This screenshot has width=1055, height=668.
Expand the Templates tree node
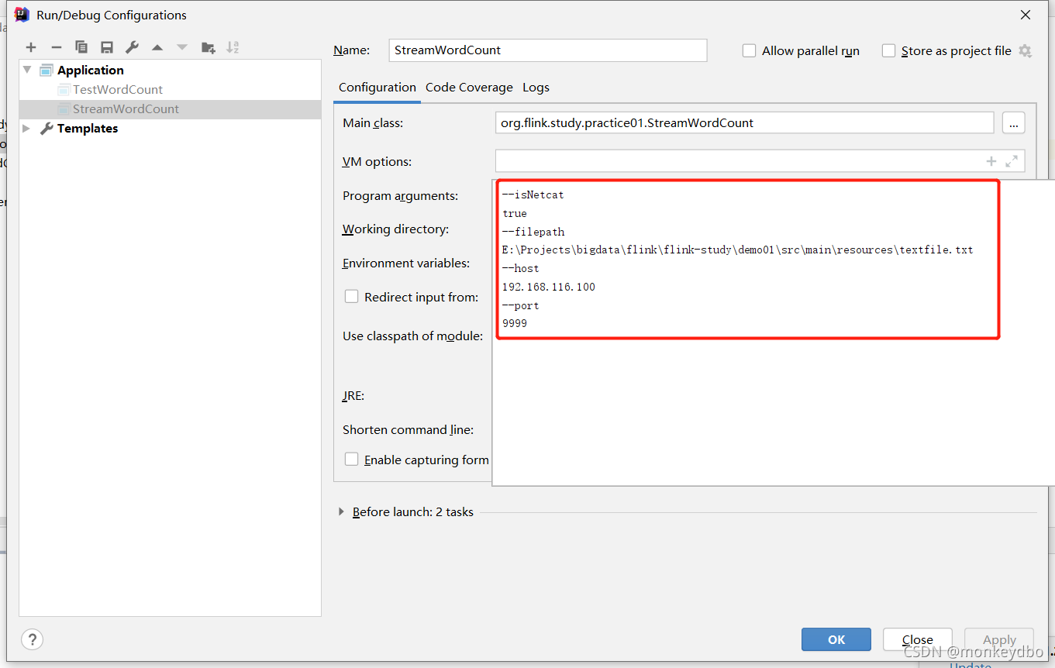coord(28,128)
